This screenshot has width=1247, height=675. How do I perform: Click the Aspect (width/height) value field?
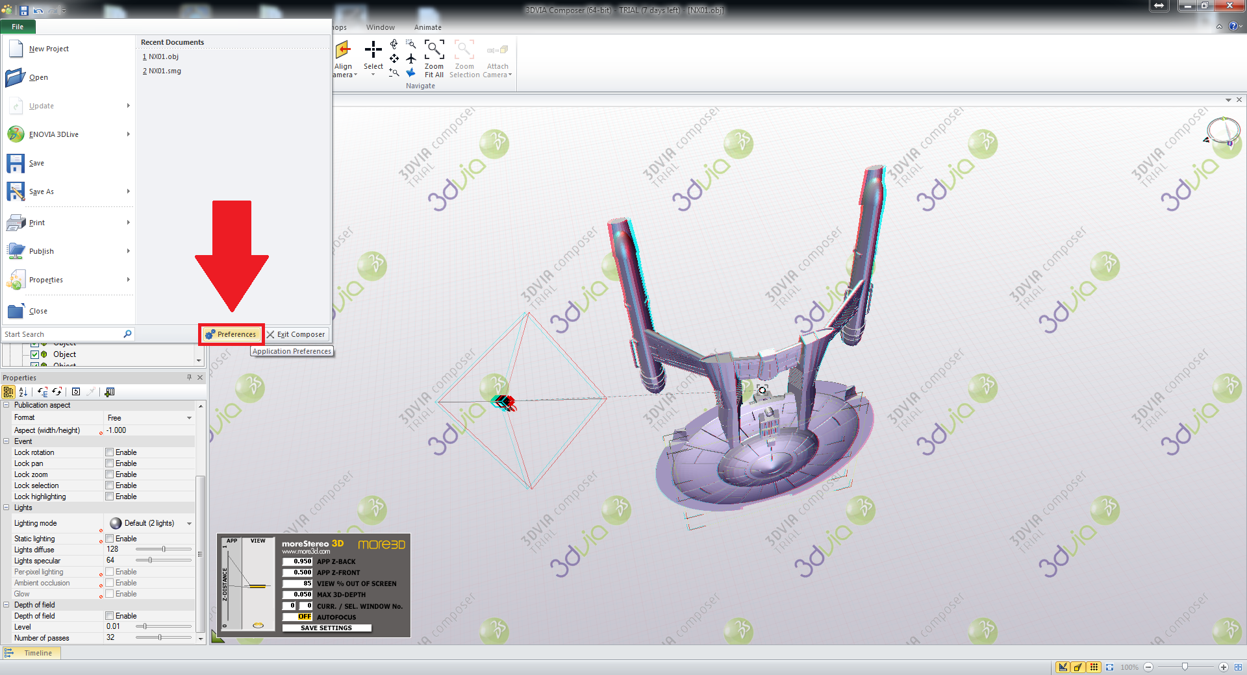coord(149,430)
